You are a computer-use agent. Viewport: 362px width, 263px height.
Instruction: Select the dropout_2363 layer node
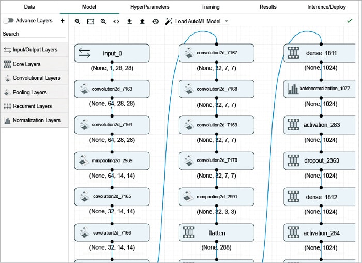[321, 160]
